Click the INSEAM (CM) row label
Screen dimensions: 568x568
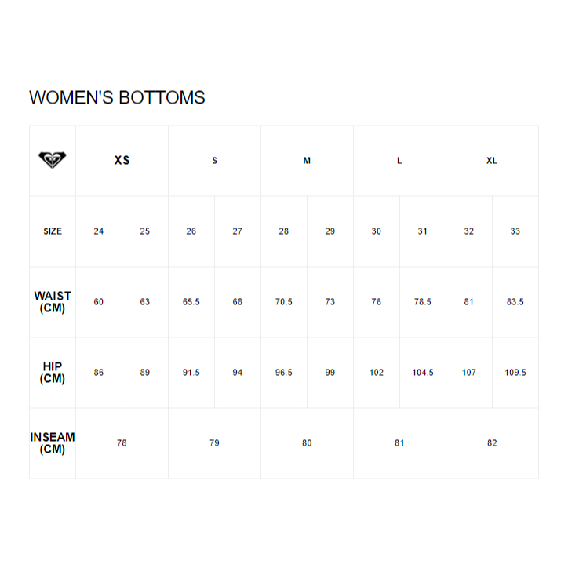coord(53,443)
